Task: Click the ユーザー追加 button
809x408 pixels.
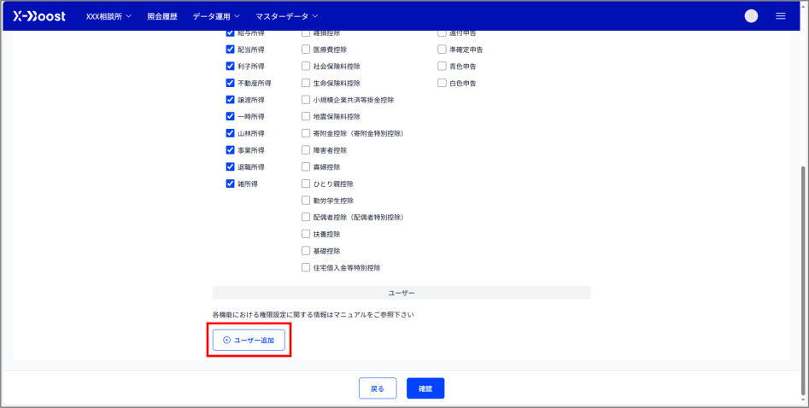Action: (x=249, y=341)
